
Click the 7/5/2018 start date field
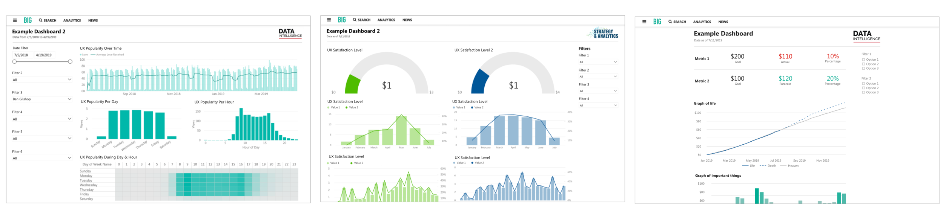[x=21, y=55]
